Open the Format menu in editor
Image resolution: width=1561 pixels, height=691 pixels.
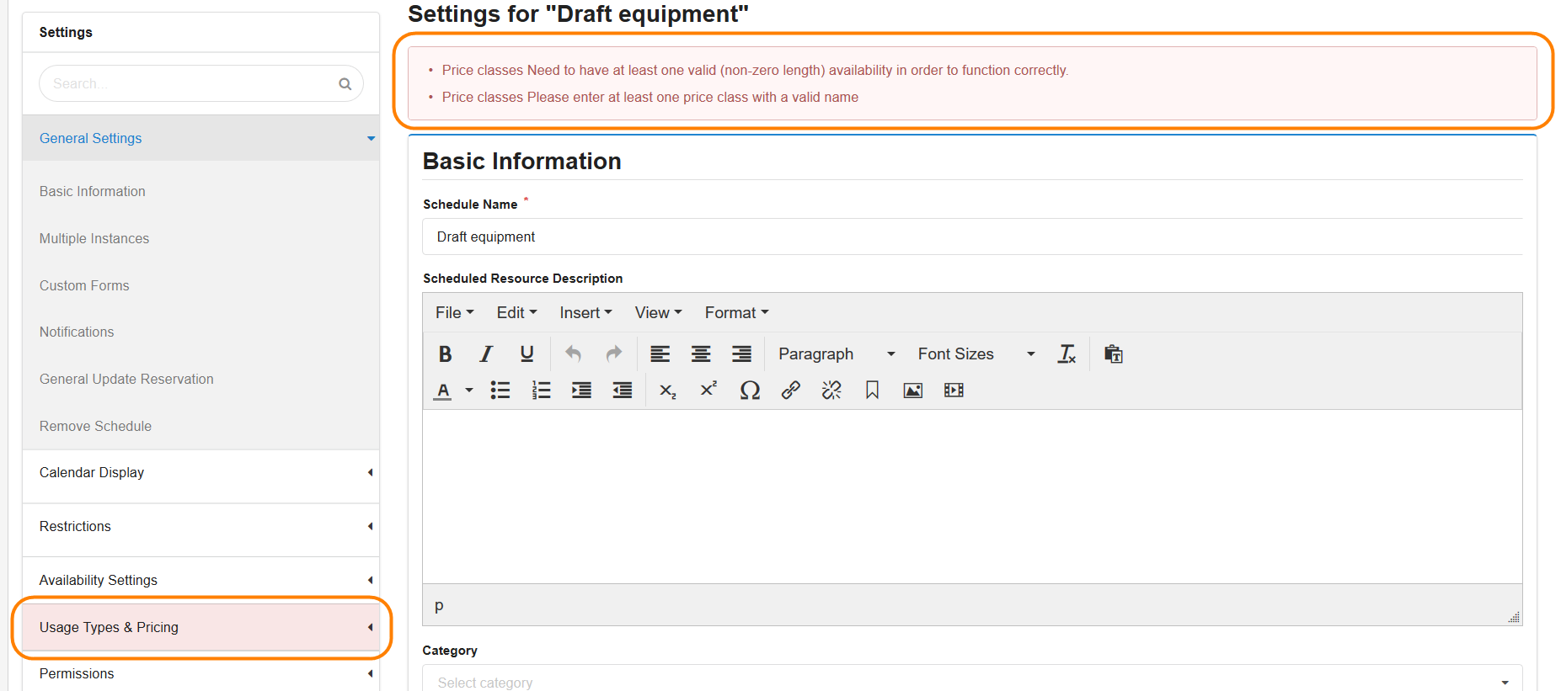coord(736,313)
